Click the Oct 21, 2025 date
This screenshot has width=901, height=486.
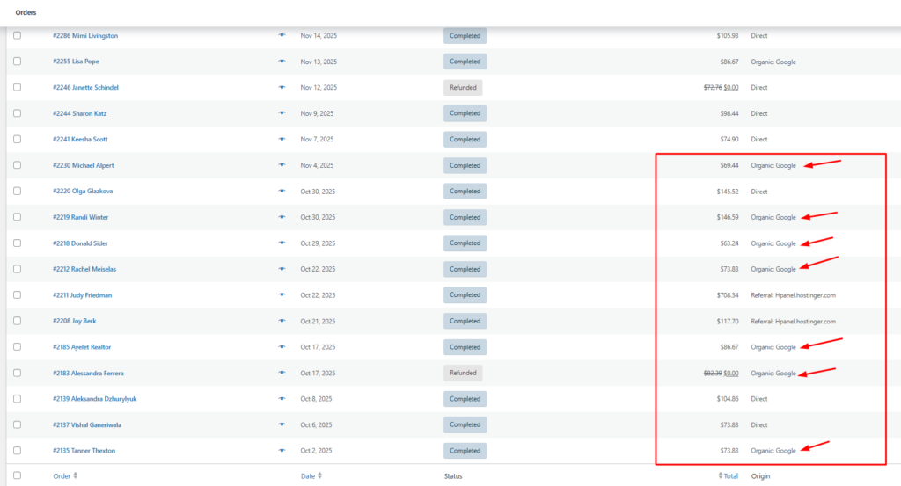click(x=318, y=321)
